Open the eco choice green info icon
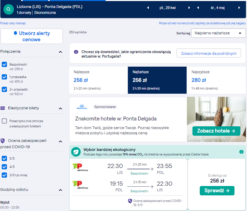The image size is (247, 211). point(241,152)
